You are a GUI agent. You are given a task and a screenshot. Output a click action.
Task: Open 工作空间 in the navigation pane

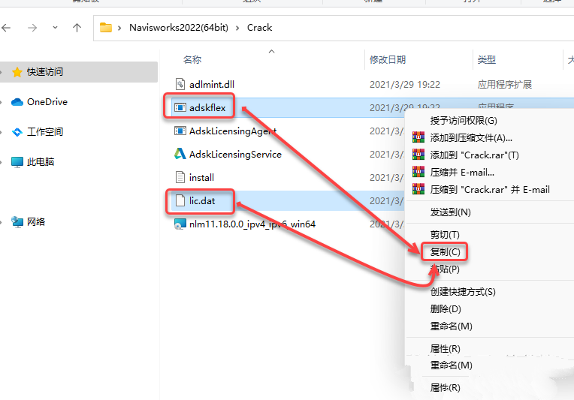[x=44, y=131]
